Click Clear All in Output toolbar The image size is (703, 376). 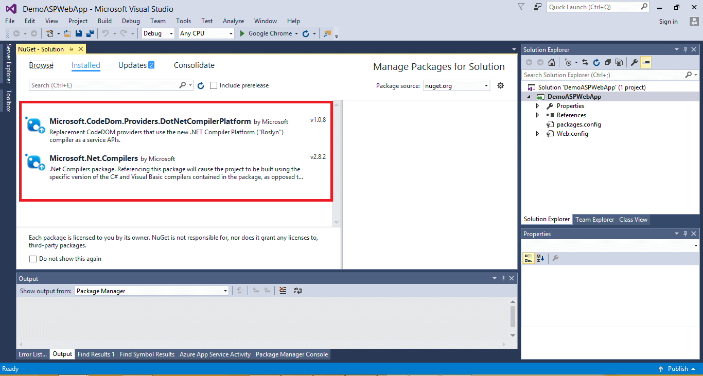(x=283, y=291)
